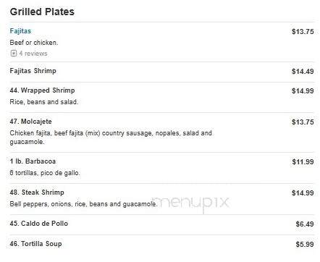Click the Steak Shrimp $14.99 price
Image resolution: width=320 pixels, height=262 pixels.
(x=303, y=193)
